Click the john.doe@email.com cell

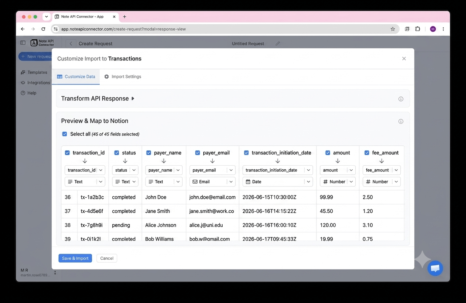pyautogui.click(x=212, y=197)
